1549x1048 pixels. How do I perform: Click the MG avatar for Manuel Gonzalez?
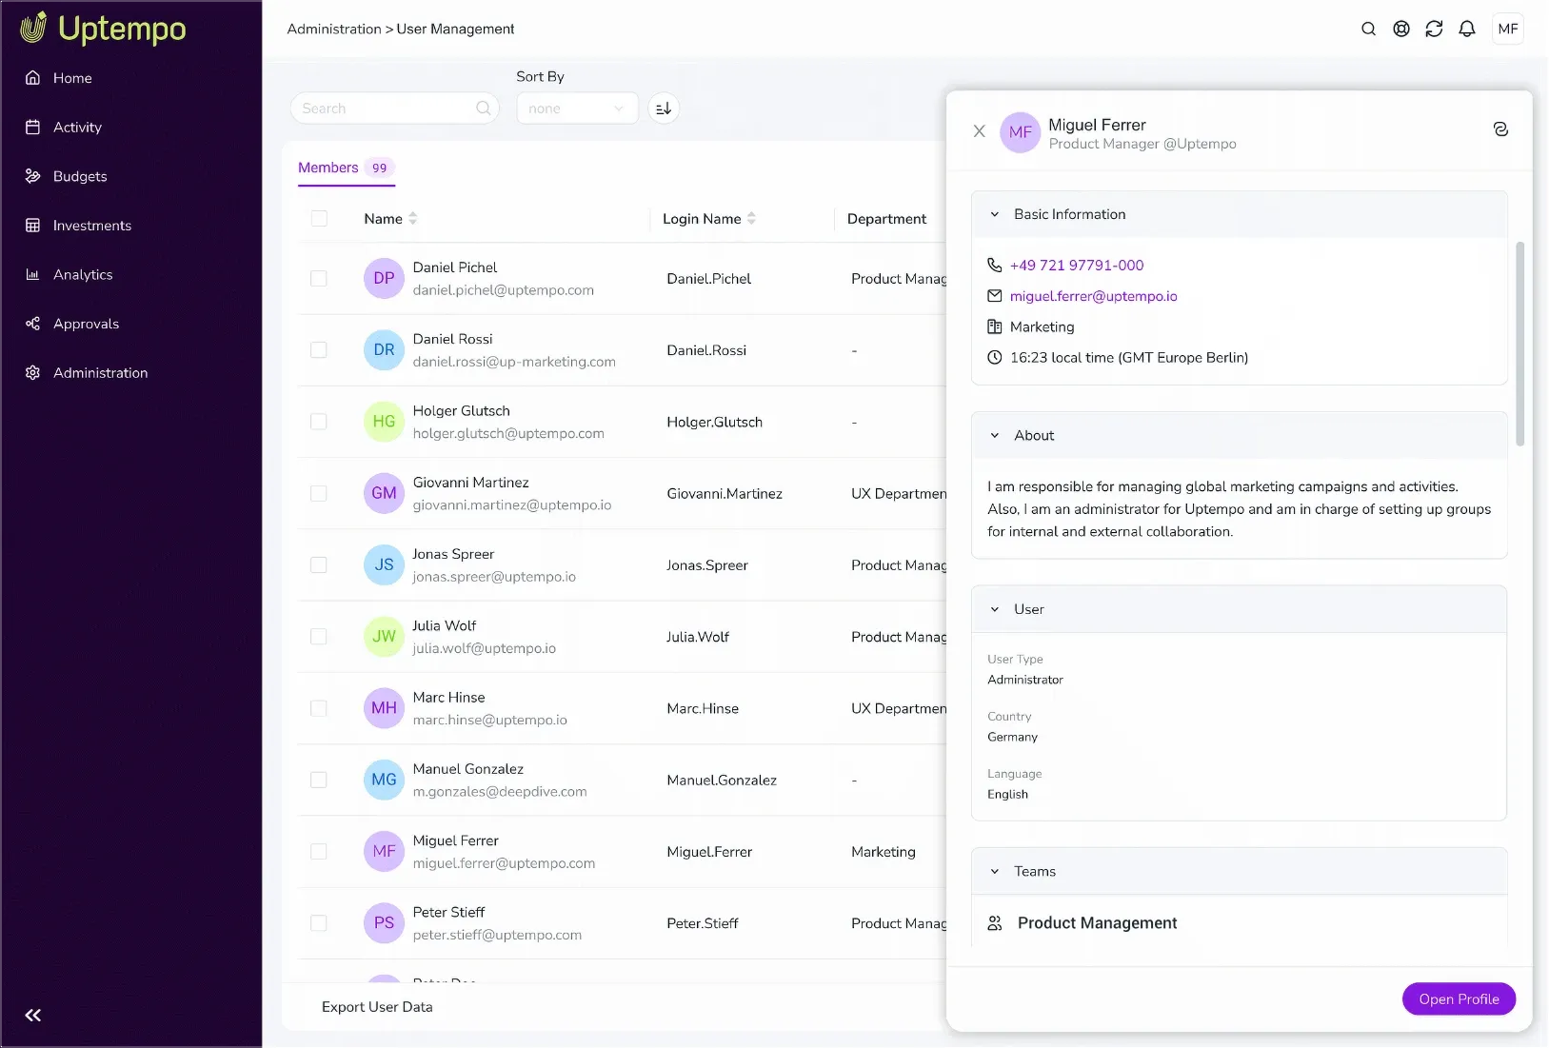[384, 780]
